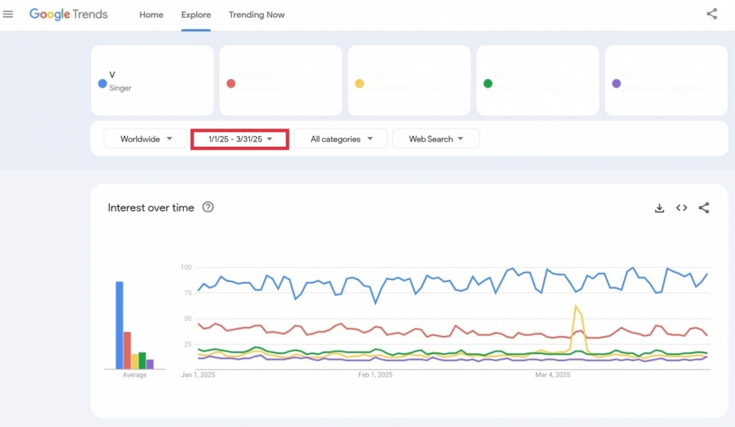Open the Web Search type dropdown
The image size is (735, 427).
[x=435, y=139]
